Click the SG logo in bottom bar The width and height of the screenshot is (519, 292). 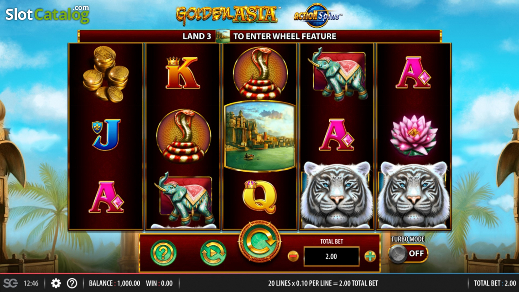tap(10, 283)
